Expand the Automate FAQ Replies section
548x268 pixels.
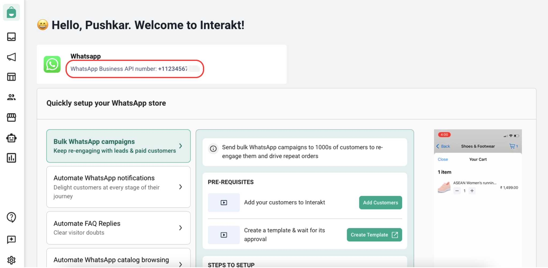pos(118,228)
